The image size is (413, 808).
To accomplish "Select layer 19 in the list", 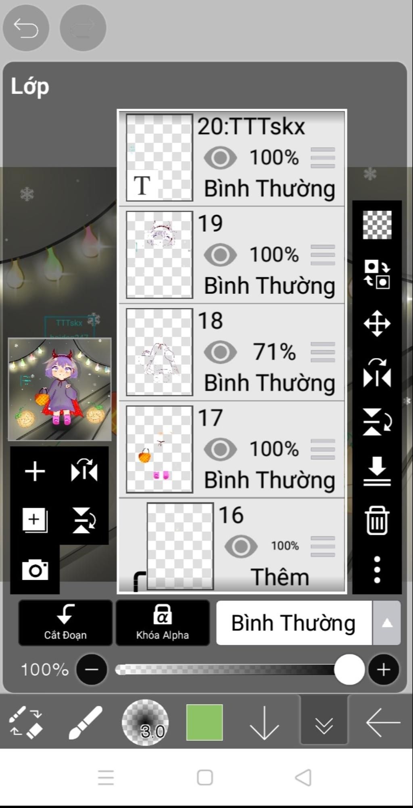I will click(232, 255).
